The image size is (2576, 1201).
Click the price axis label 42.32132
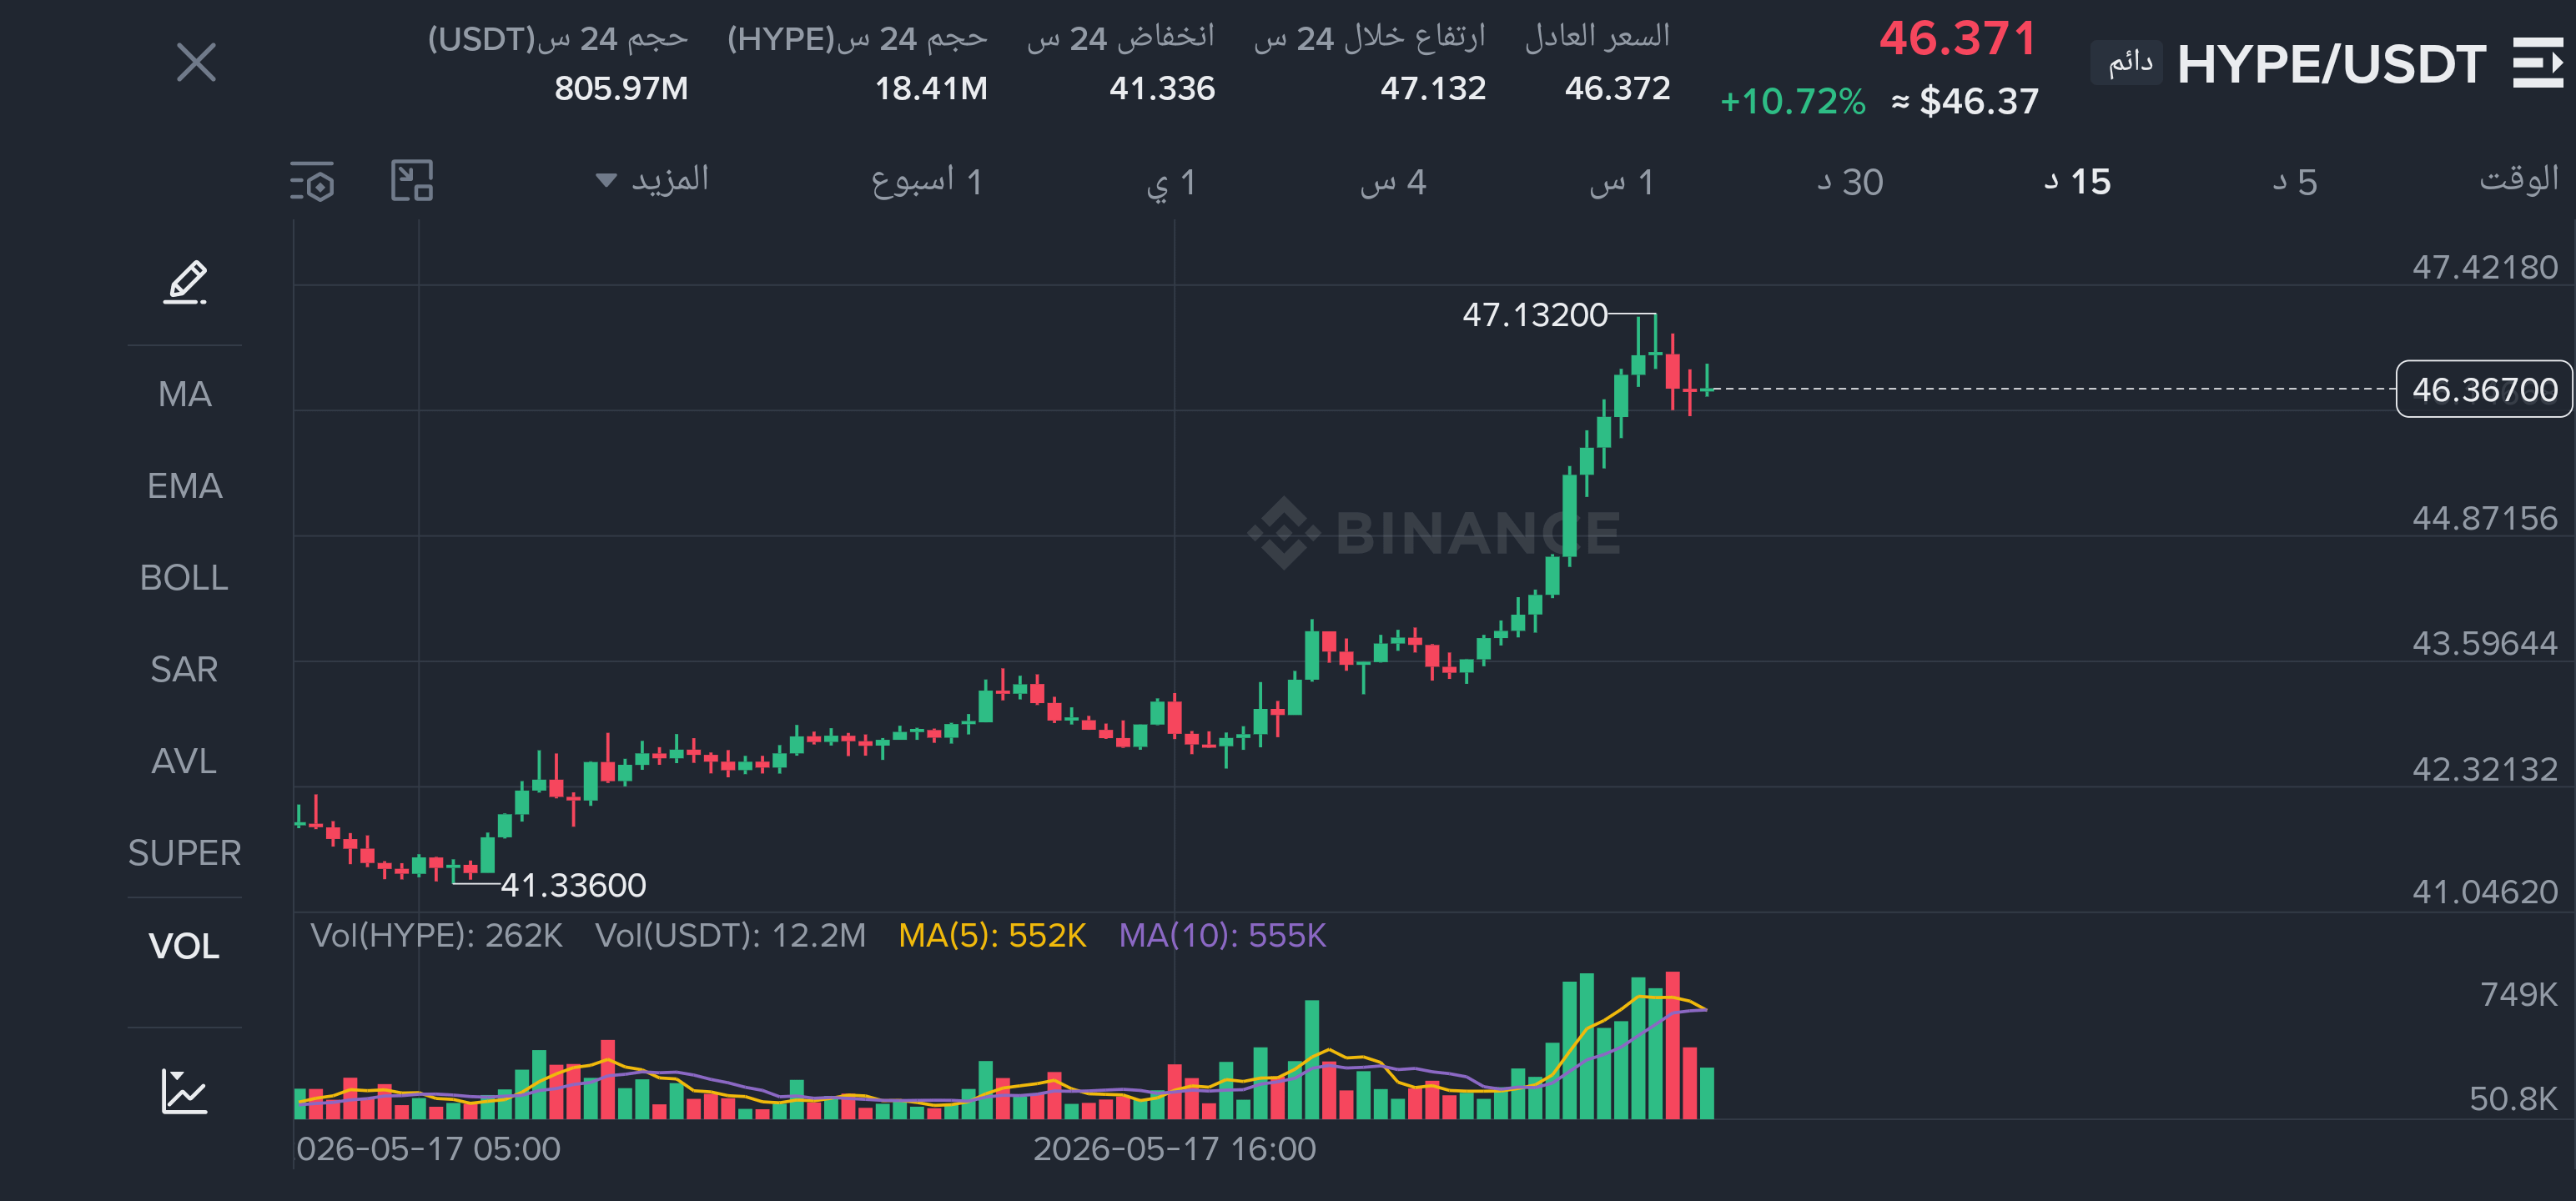tap(2484, 769)
